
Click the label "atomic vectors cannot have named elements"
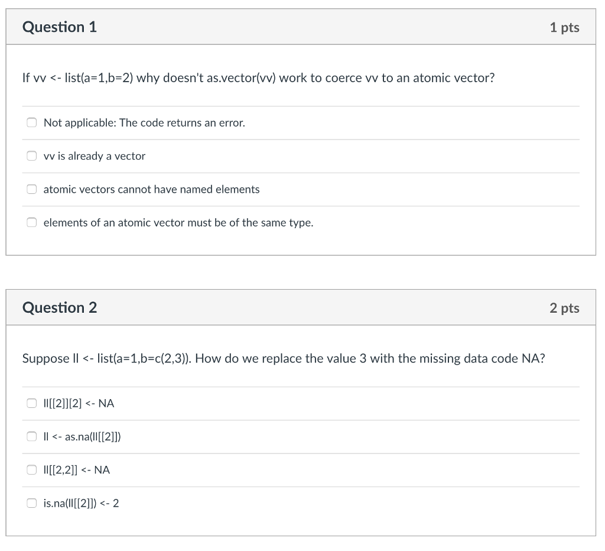pos(151,189)
